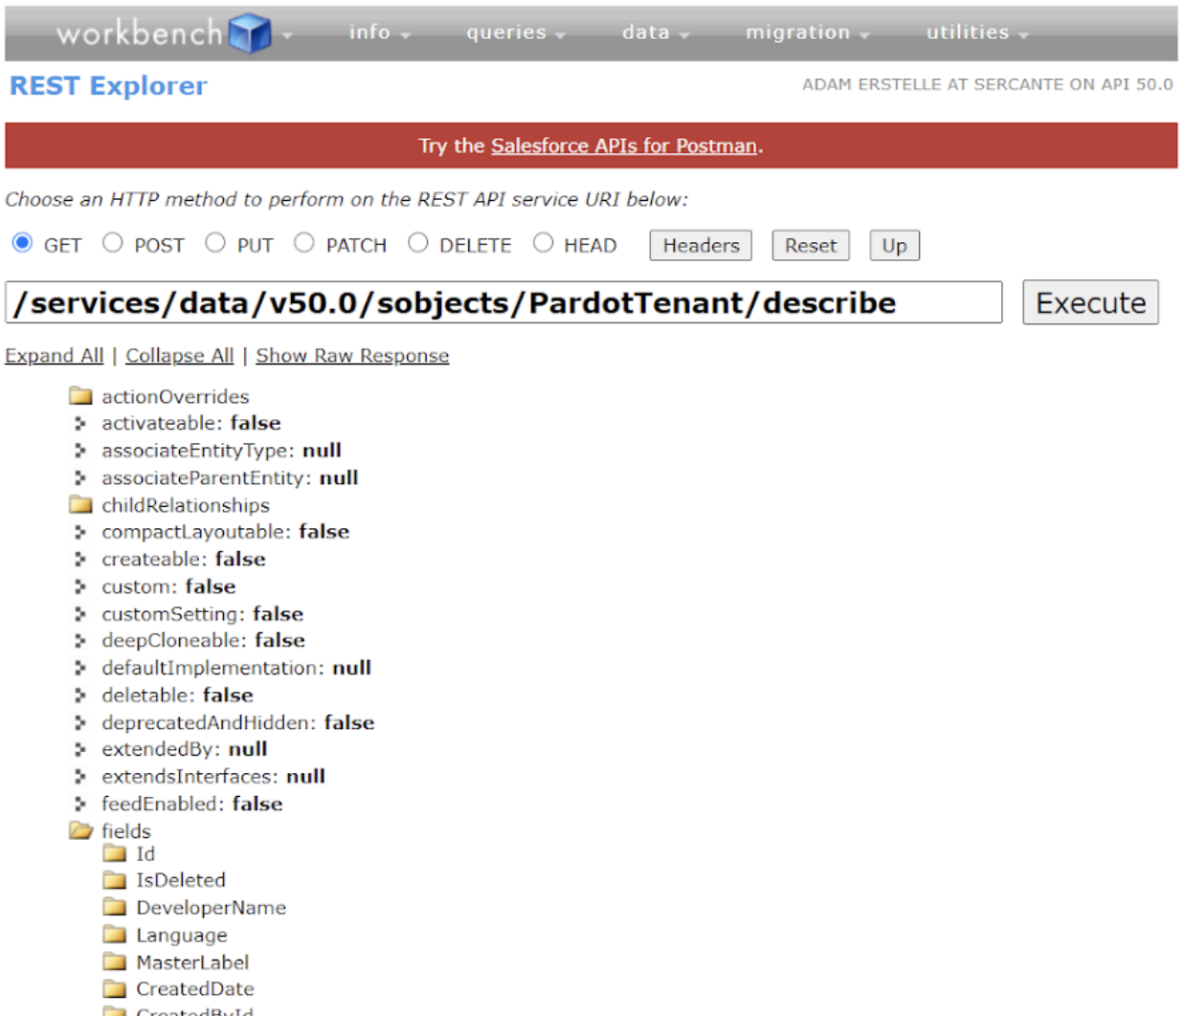Screen dimensions: 1185x1016
Task: Click the MasterLabel folder icon
Action: [113, 961]
